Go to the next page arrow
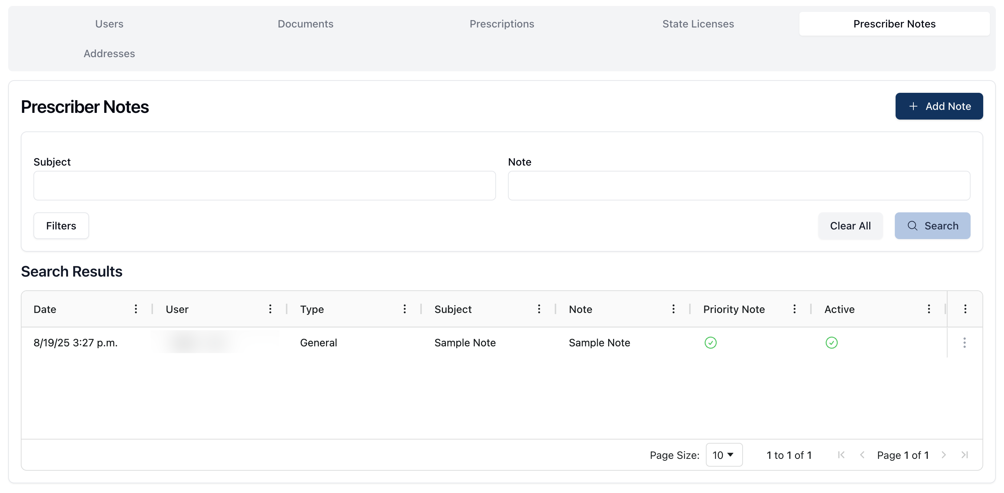Screen dimensions: 1004x493 coord(943,455)
